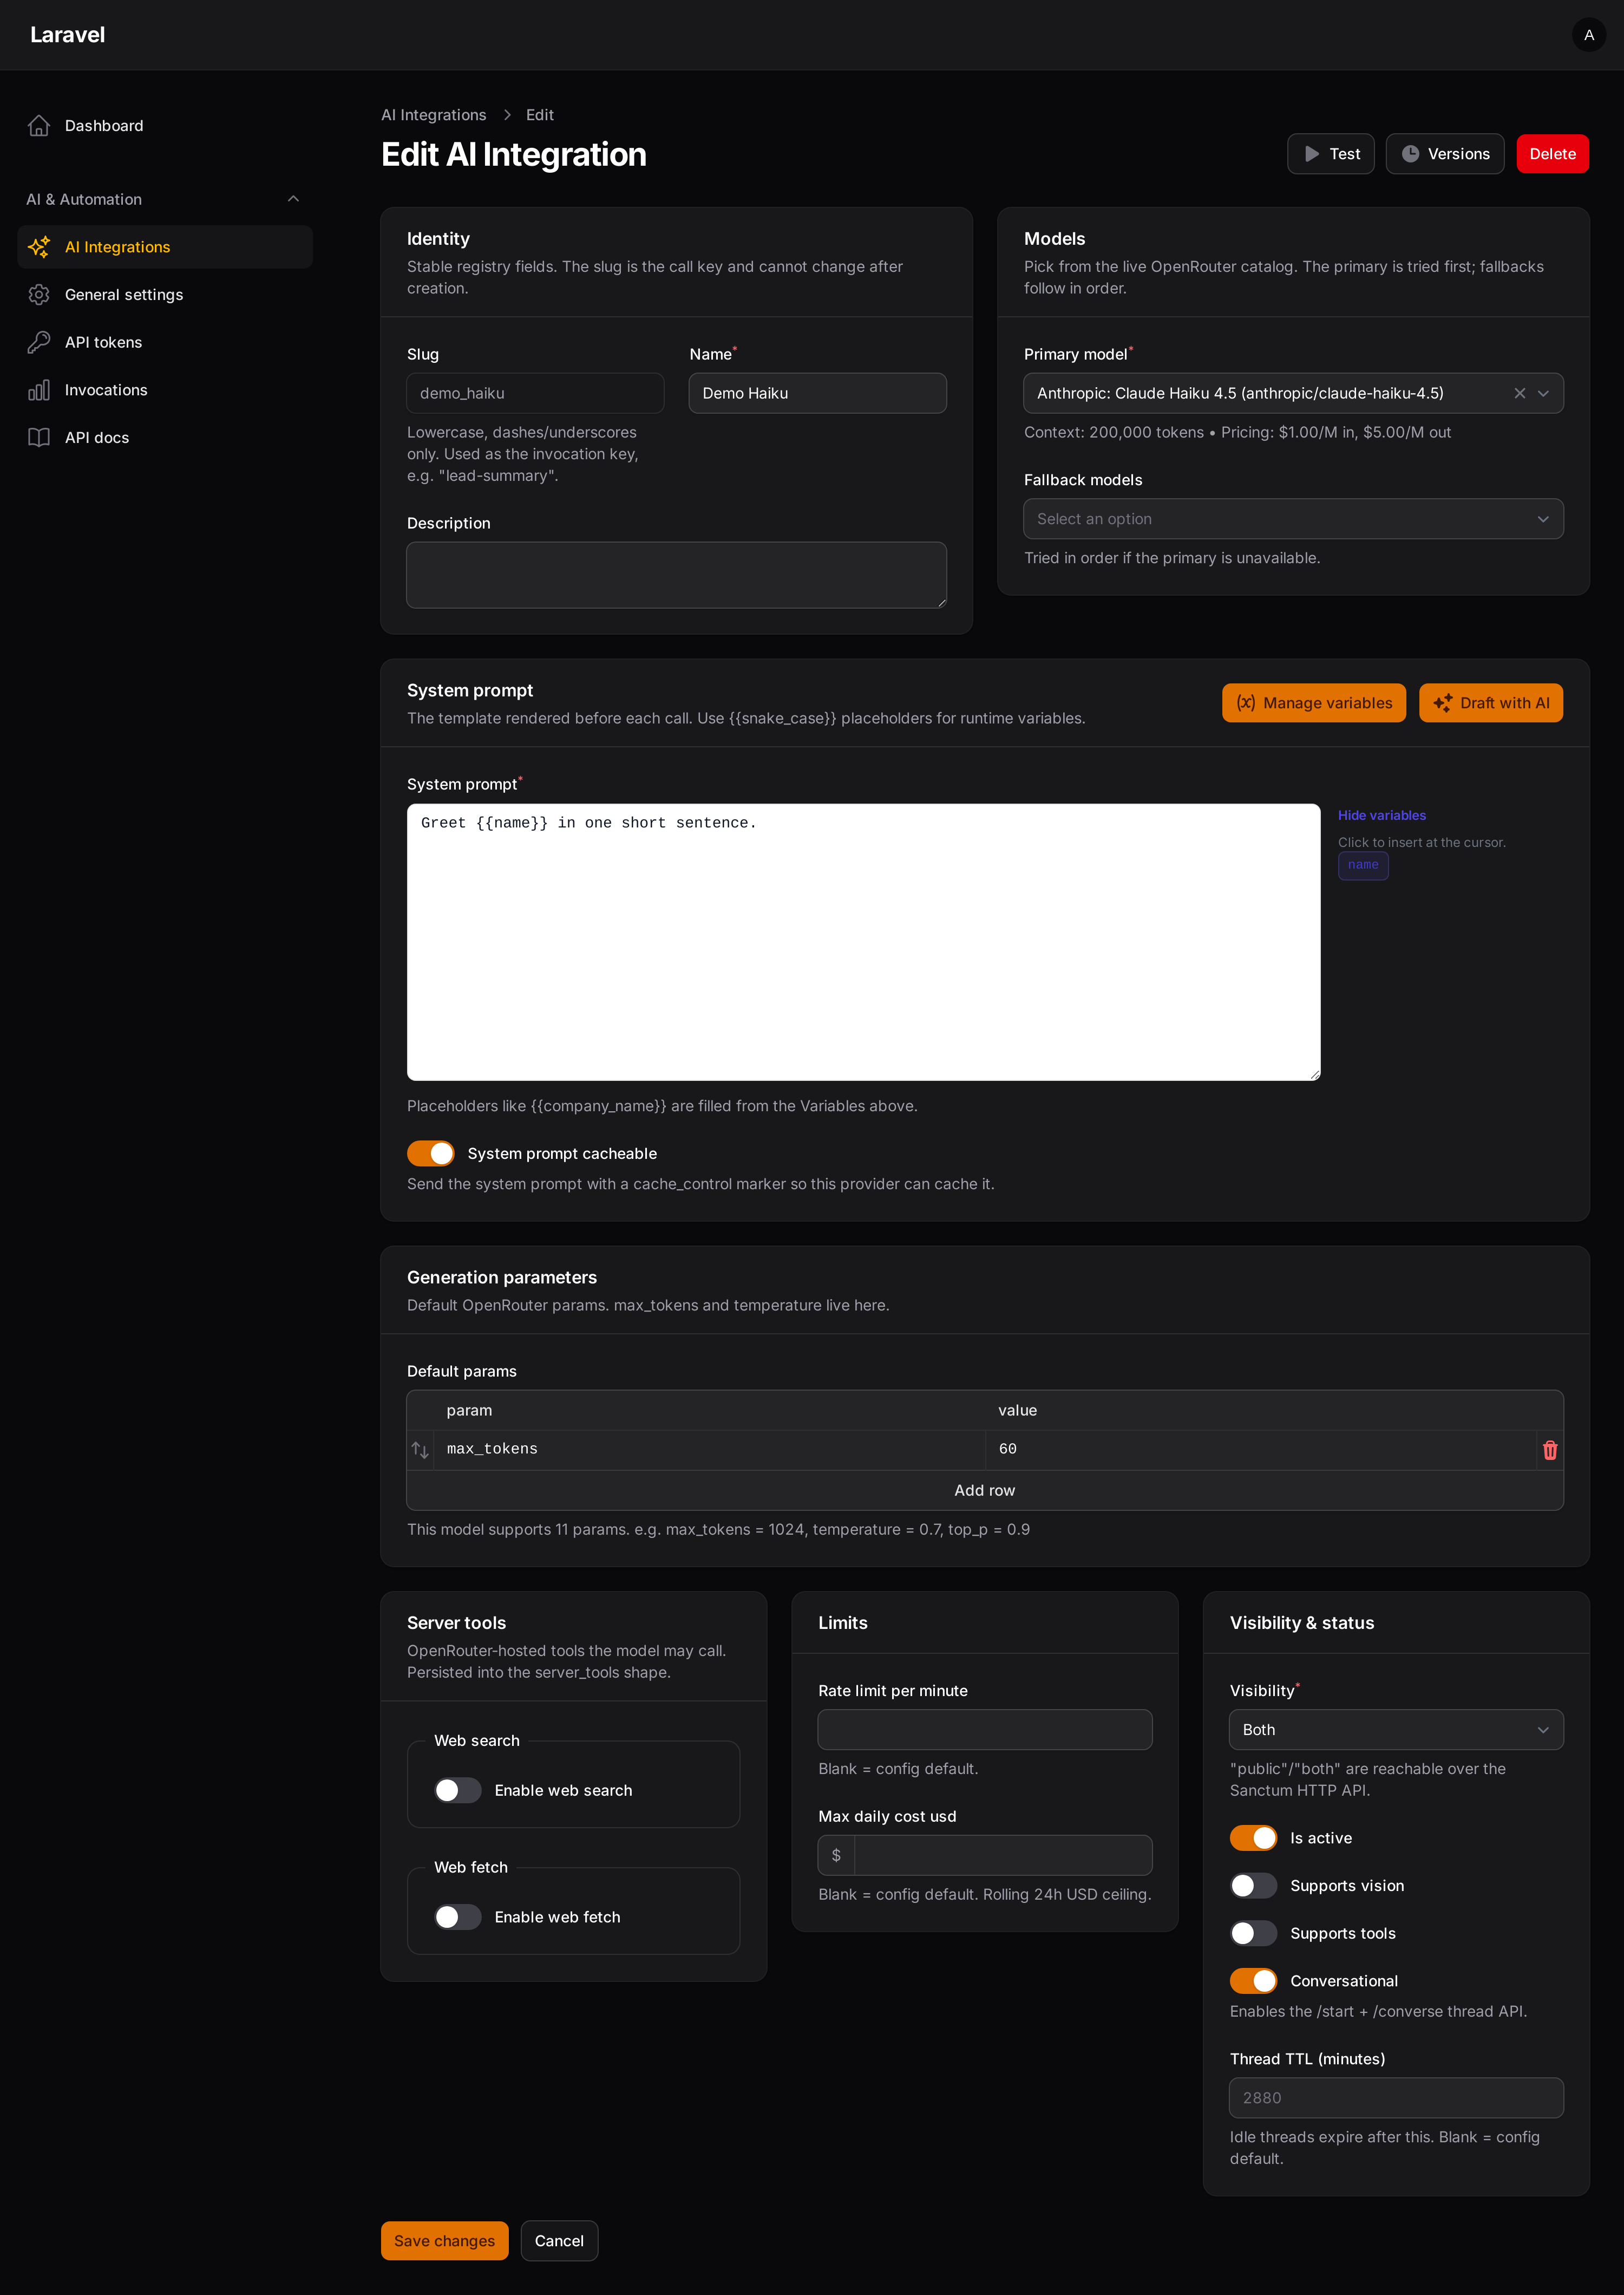This screenshot has height=2295, width=1624.
Task: Enable web search toggle
Action: [x=458, y=1790]
